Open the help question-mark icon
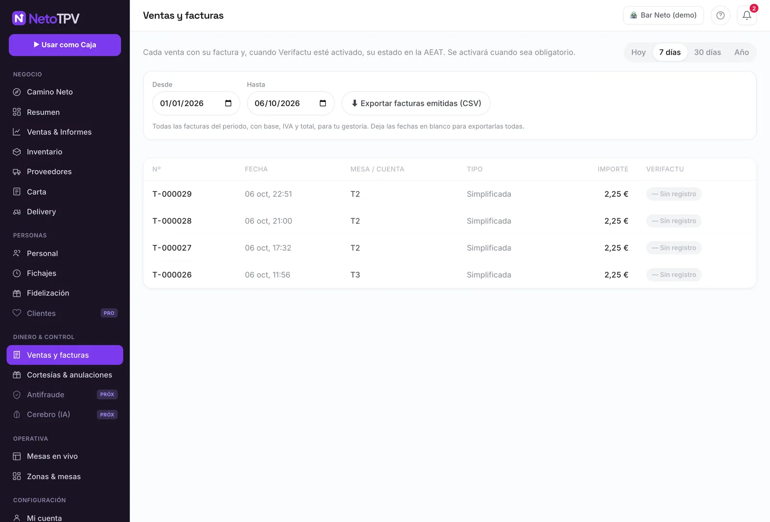770x522 pixels. (720, 15)
